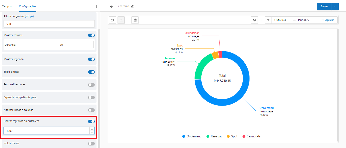Image resolution: width=346 pixels, height=148 pixels.
Task: Click the cloud download icon
Action: tap(254, 20)
